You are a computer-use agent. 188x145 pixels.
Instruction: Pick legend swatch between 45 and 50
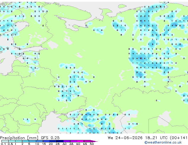click(87, 141)
